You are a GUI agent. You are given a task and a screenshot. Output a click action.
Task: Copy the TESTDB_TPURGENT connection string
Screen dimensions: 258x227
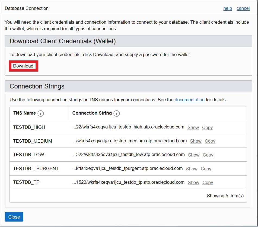click(206, 169)
